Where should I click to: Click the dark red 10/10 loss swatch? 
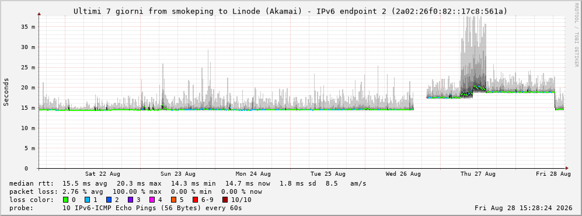click(x=225, y=200)
